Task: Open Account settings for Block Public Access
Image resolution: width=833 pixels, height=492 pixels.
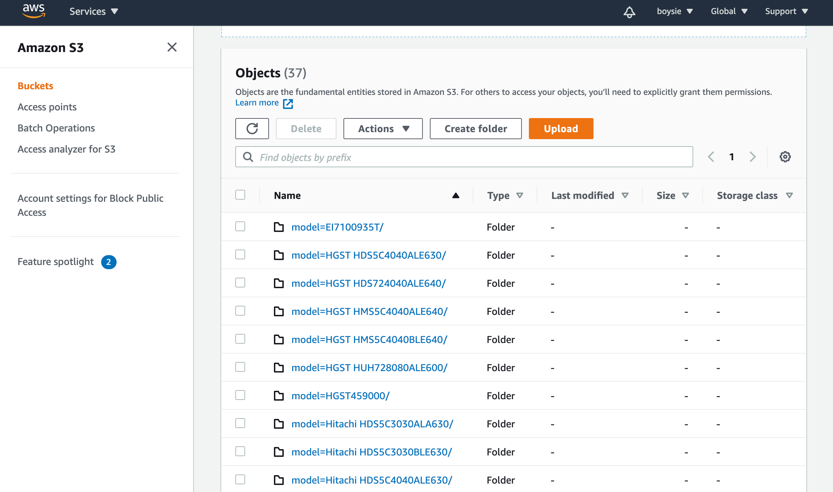Action: [91, 205]
